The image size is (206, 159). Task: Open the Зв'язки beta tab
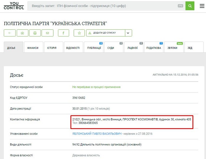[x=174, y=47]
